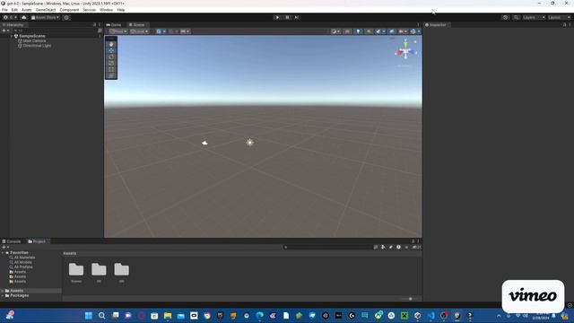The image size is (574, 323).
Task: Open the Asset Store dropdown
Action: (46, 18)
